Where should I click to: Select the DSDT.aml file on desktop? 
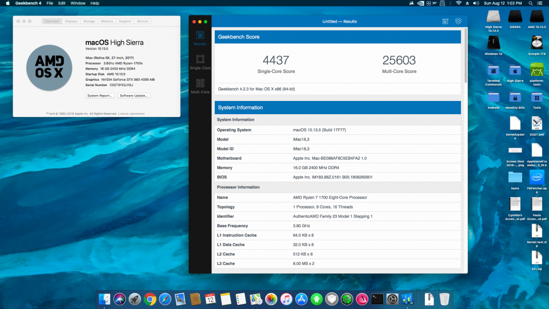coord(537,126)
